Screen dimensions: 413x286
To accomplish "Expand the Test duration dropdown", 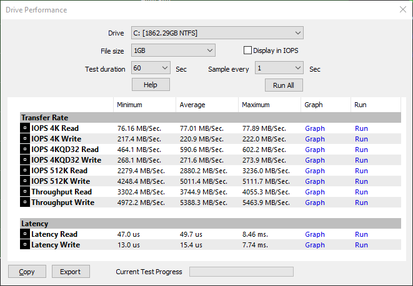I will [x=151, y=68].
